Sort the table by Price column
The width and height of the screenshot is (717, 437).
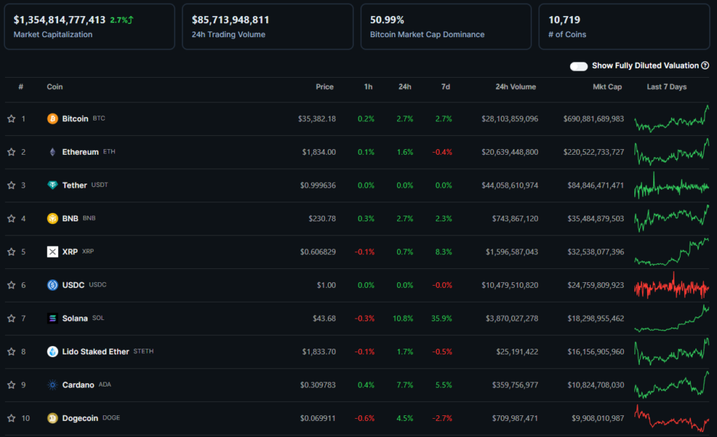pyautogui.click(x=324, y=87)
